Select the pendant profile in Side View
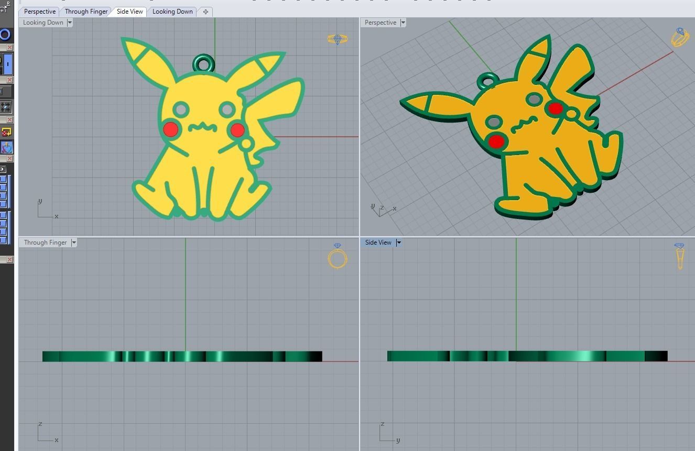This screenshot has width=695, height=451. [527, 356]
